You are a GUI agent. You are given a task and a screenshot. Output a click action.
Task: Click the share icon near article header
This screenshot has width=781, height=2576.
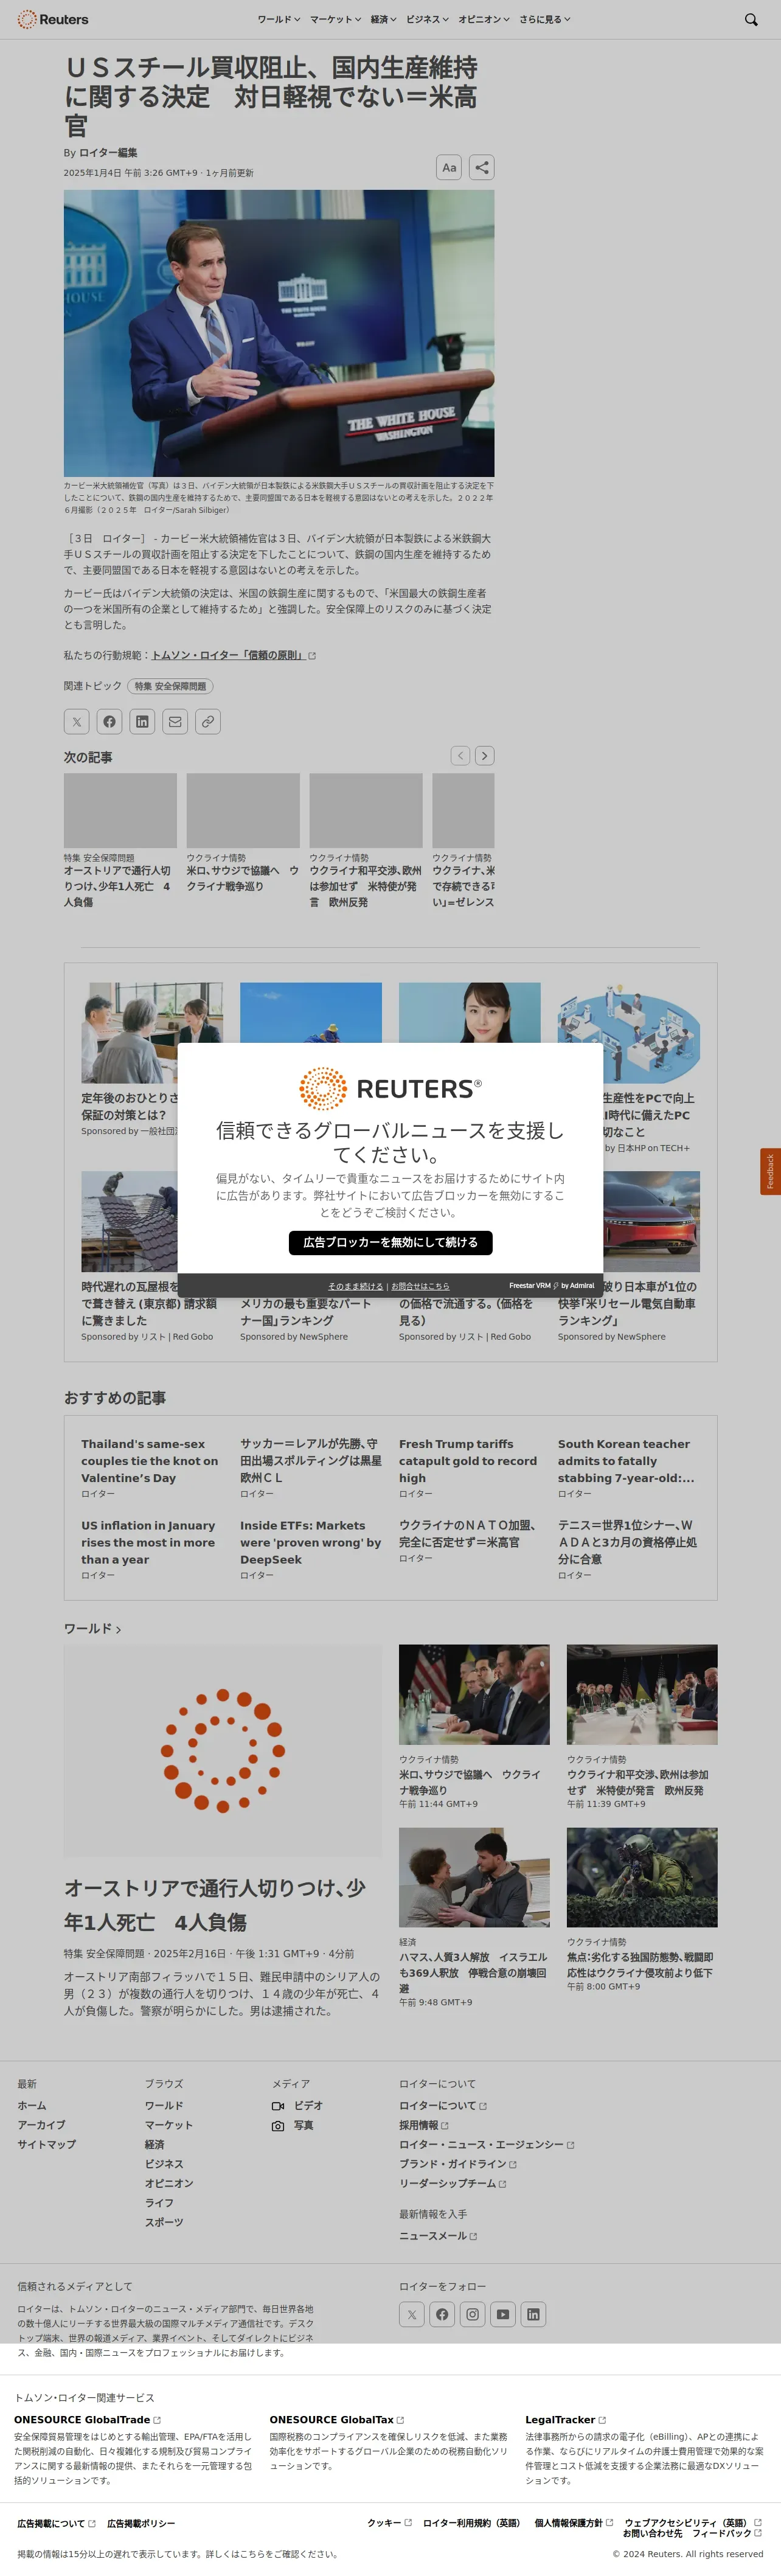pos(482,167)
